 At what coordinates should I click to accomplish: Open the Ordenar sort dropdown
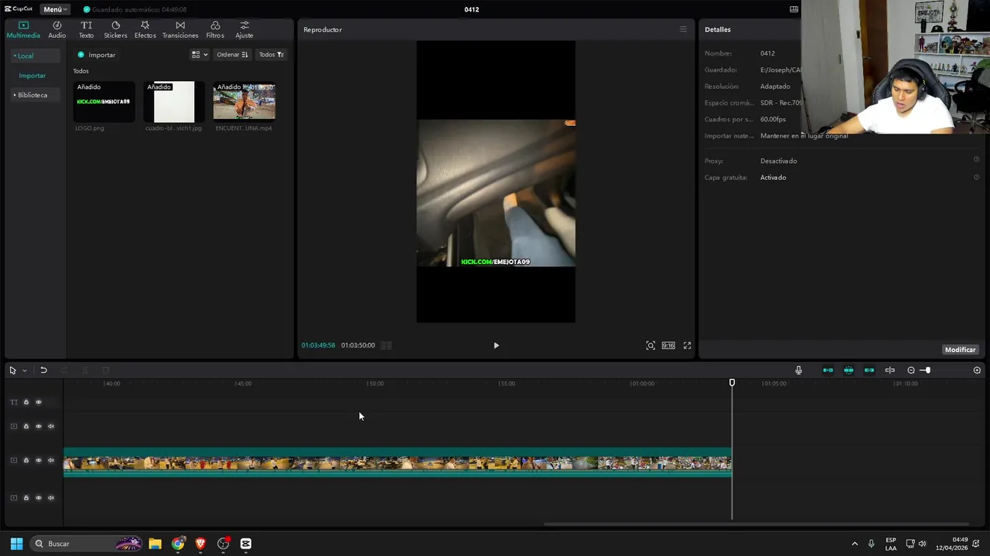coord(232,55)
